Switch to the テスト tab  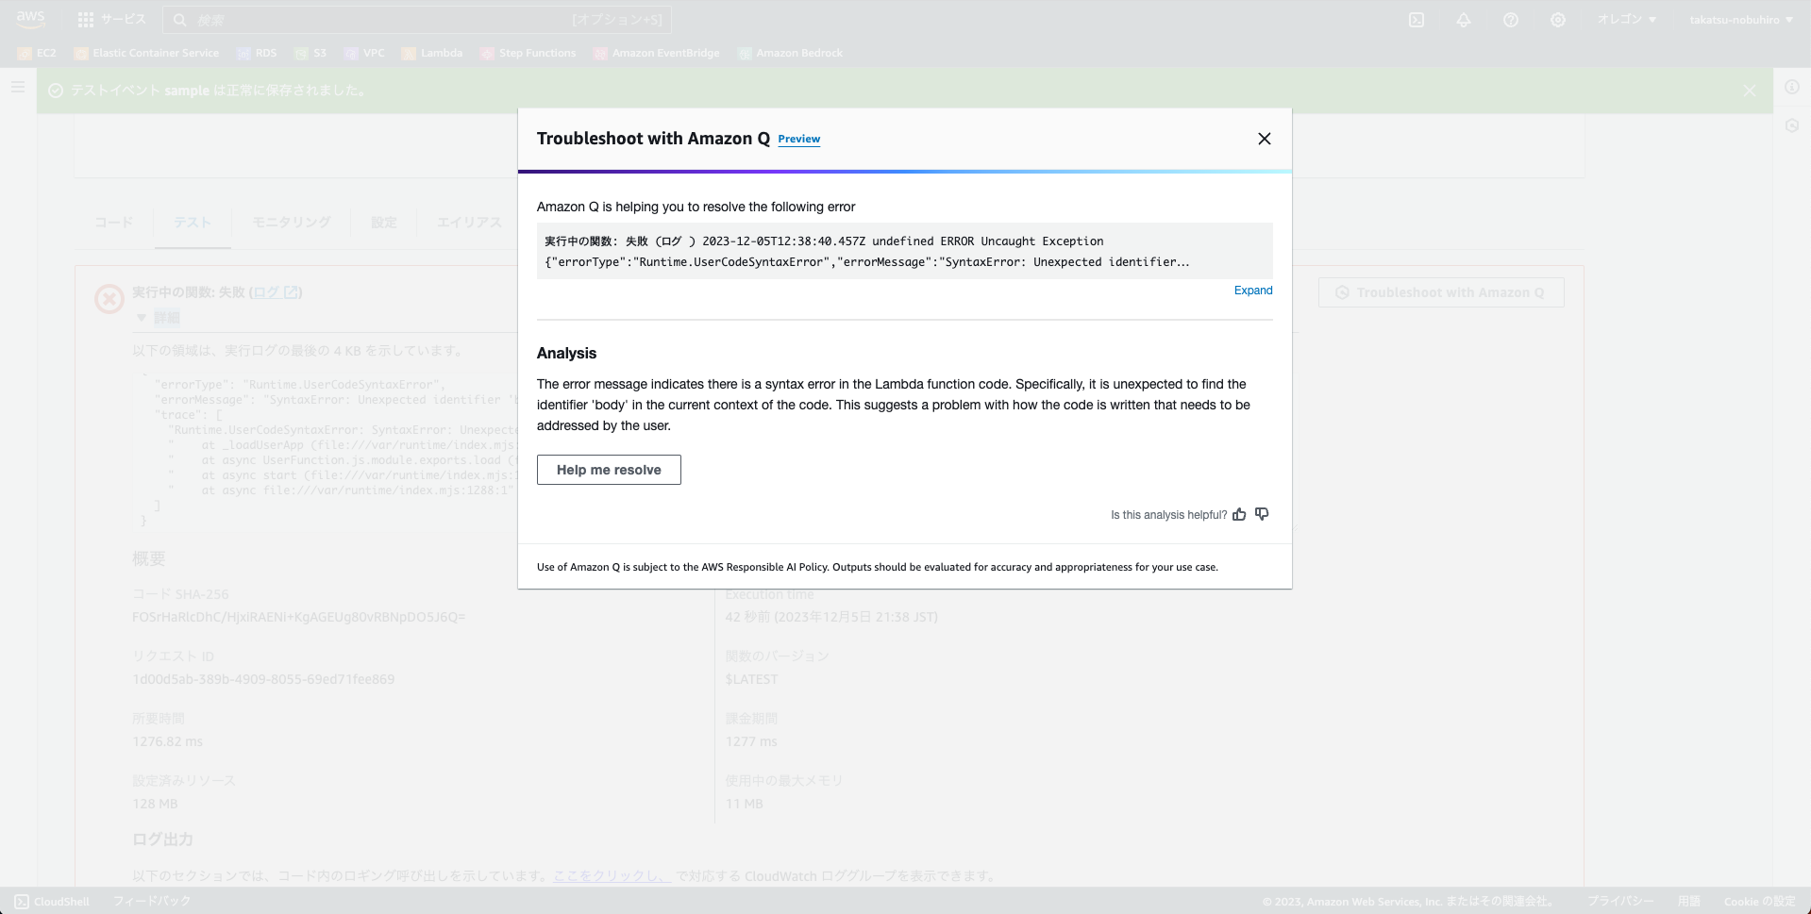click(x=193, y=223)
